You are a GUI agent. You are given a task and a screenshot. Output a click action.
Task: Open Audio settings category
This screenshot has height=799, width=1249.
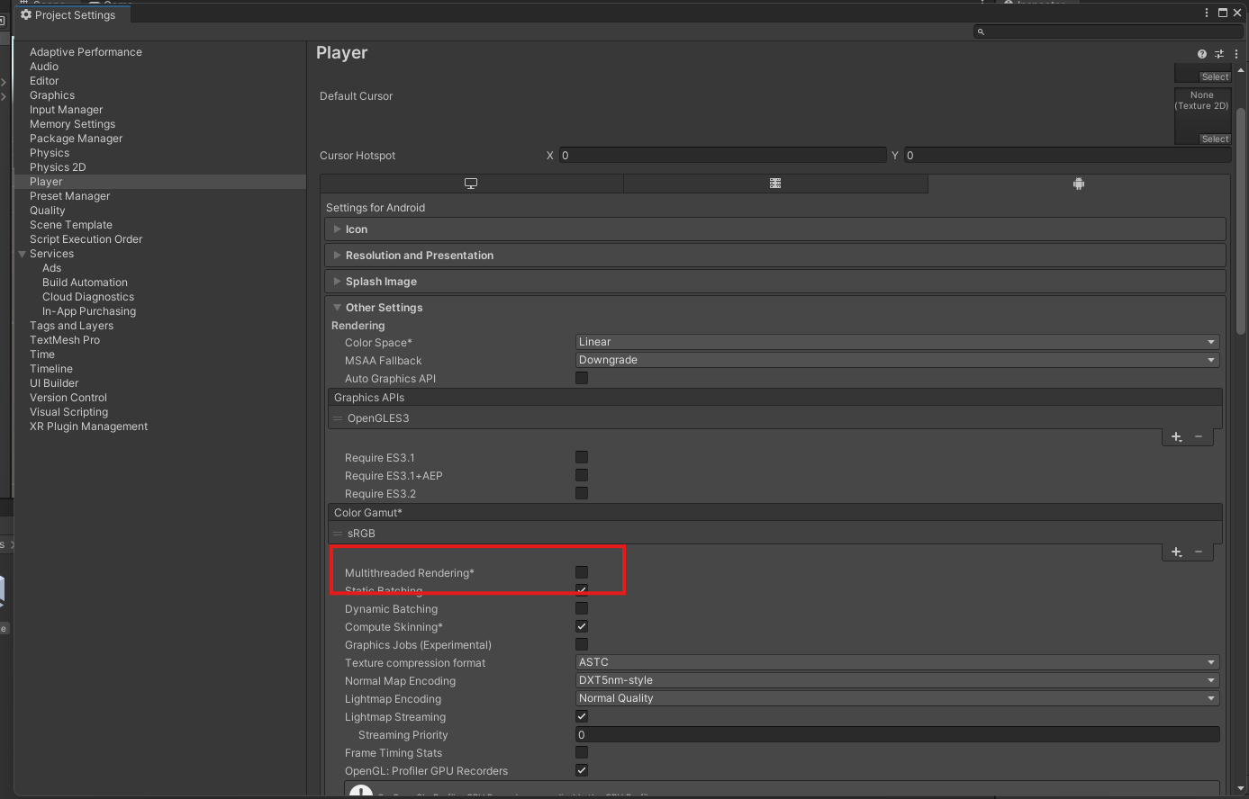click(x=44, y=67)
